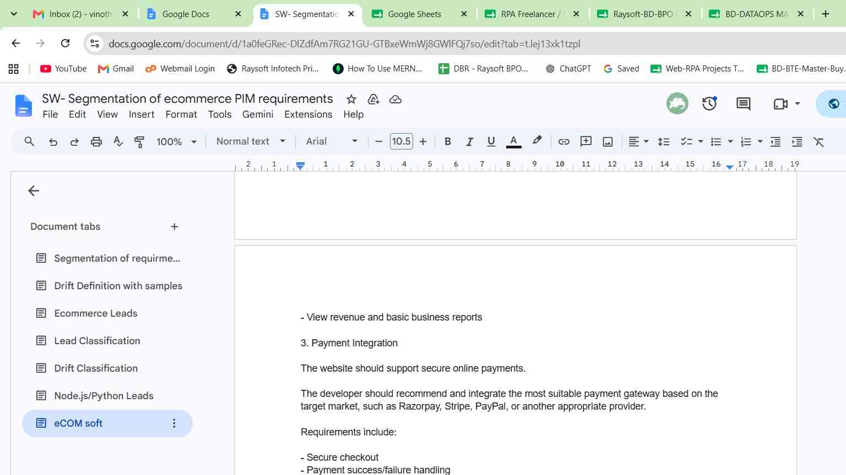
Task: Click the insert link icon
Action: [x=563, y=142]
